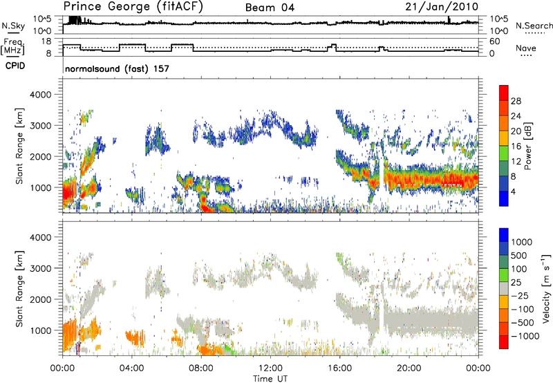Click 'Slant Range [km]' label of power panel
553x383 pixels.
20,146
